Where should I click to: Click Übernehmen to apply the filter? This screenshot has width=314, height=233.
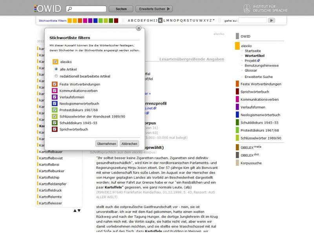tap(106, 144)
